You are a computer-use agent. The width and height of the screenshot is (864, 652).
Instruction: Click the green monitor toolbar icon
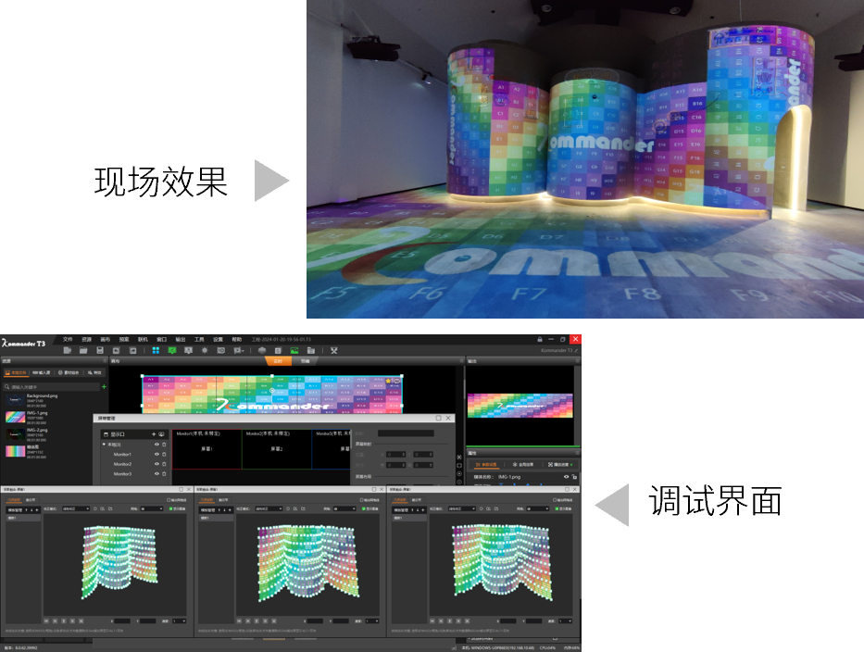point(172,351)
